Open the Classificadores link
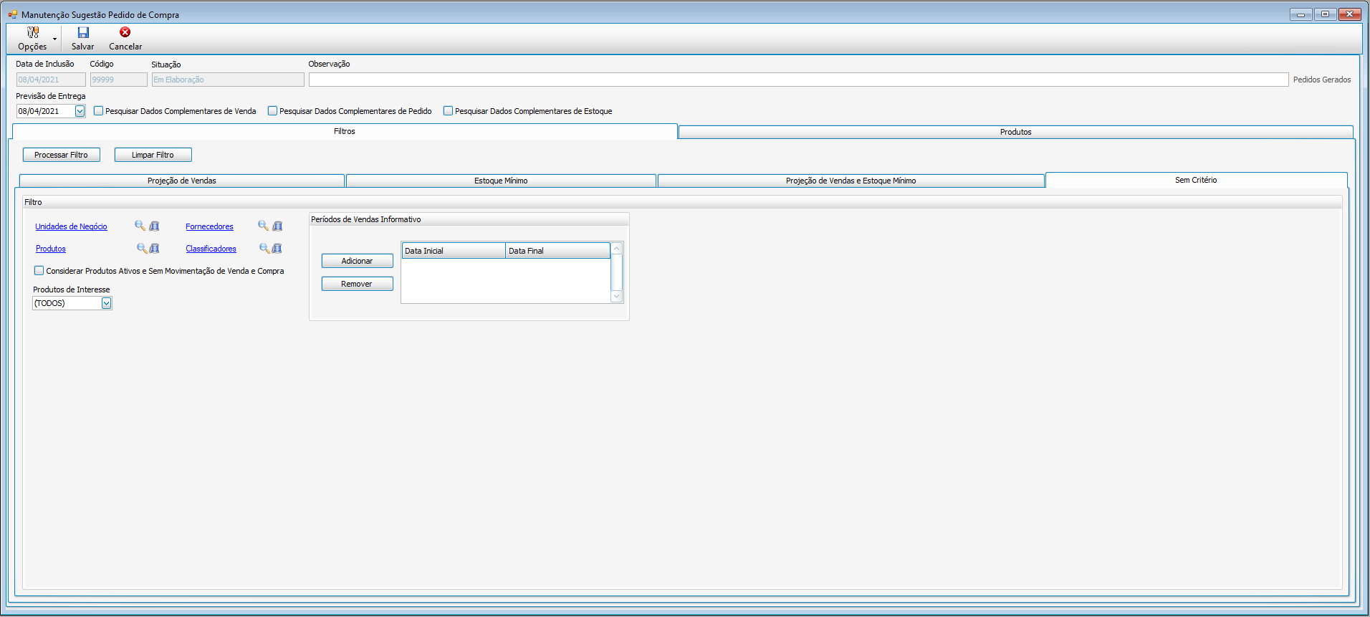Screen dimensions: 1370x617 211,249
